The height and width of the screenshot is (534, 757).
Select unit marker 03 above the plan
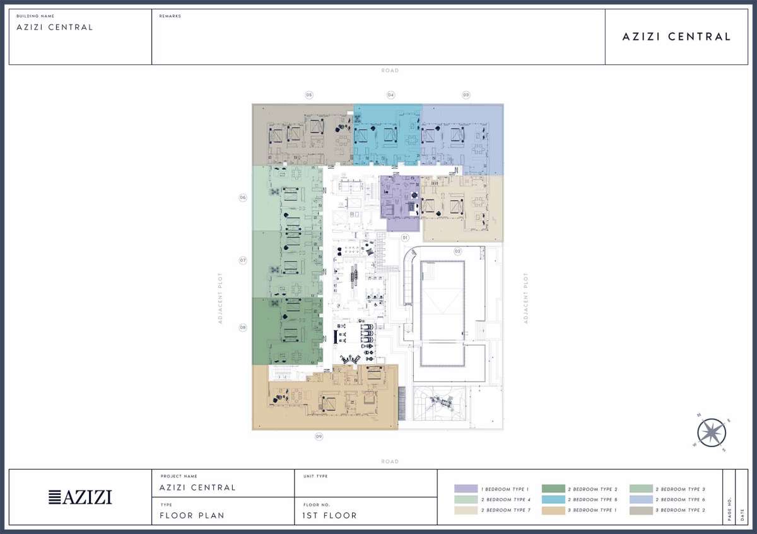pyautogui.click(x=466, y=95)
